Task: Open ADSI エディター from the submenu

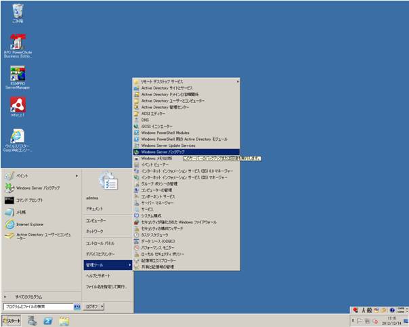Action: [x=154, y=114]
